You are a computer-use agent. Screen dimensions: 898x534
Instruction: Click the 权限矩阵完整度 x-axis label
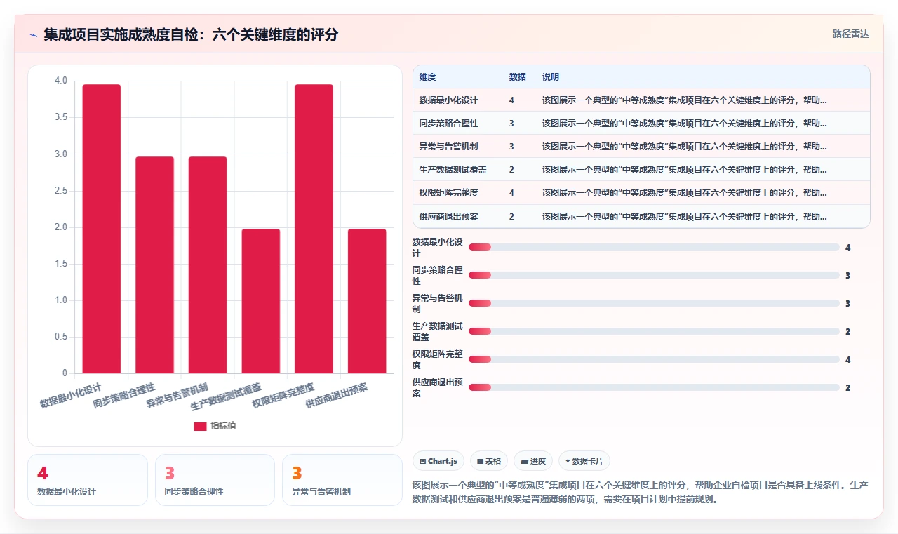[283, 396]
